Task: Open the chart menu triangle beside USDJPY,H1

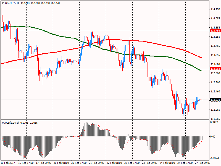Action: click(3, 3)
